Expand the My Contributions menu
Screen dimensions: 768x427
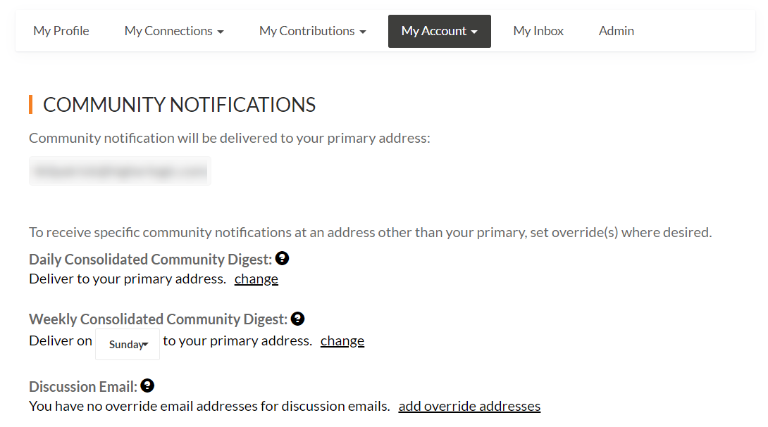point(313,31)
